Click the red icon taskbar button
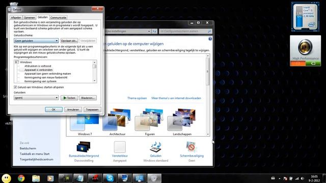The width and height of the screenshot is (326, 183). tap(95, 178)
